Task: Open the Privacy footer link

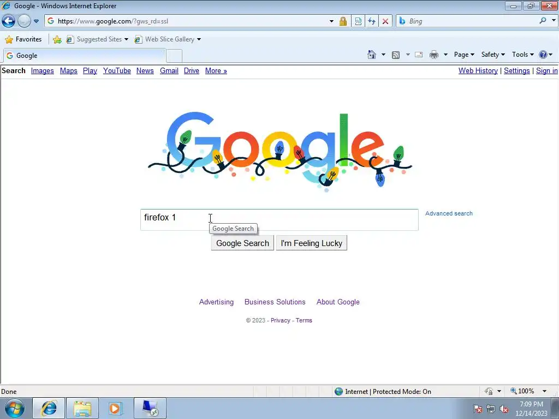Action: [280, 320]
